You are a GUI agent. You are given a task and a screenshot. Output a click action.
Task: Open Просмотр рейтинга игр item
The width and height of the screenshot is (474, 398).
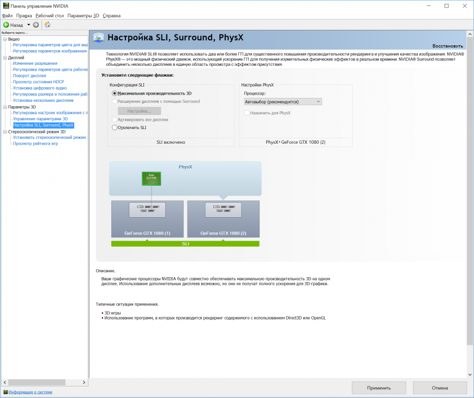(35, 144)
